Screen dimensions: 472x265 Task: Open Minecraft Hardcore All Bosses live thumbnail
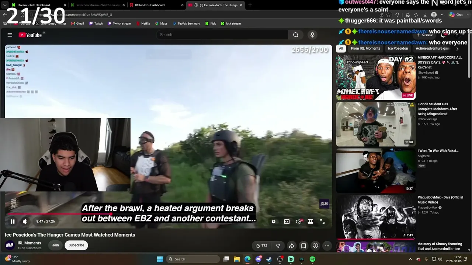pos(376,78)
